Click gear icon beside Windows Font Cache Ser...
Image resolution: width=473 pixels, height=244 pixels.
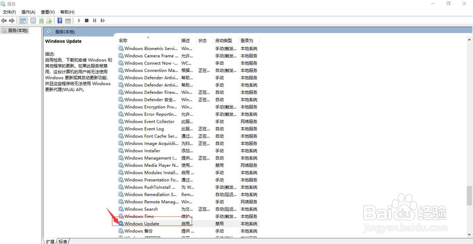121,136
